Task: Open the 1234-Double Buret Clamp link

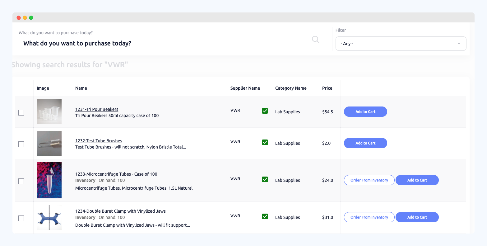Action: [x=120, y=211]
